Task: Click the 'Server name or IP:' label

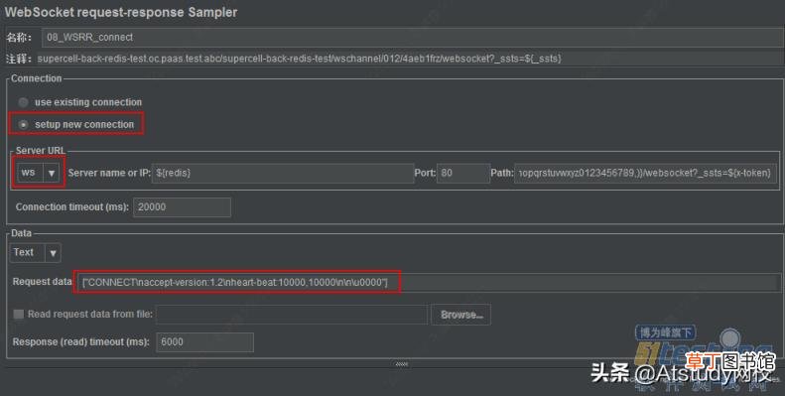Action: [109, 173]
